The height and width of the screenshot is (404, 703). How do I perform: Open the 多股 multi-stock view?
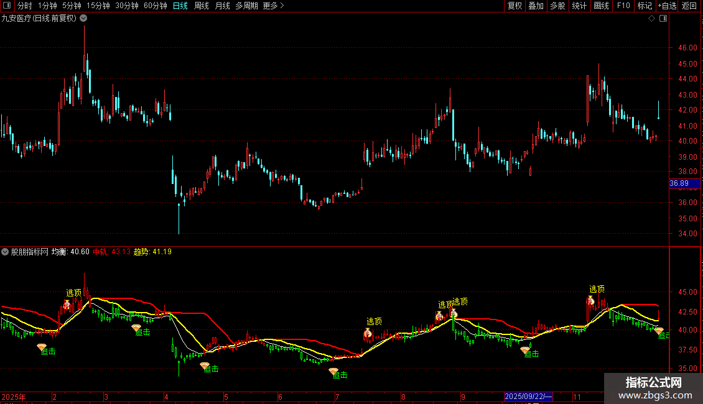[x=557, y=6]
